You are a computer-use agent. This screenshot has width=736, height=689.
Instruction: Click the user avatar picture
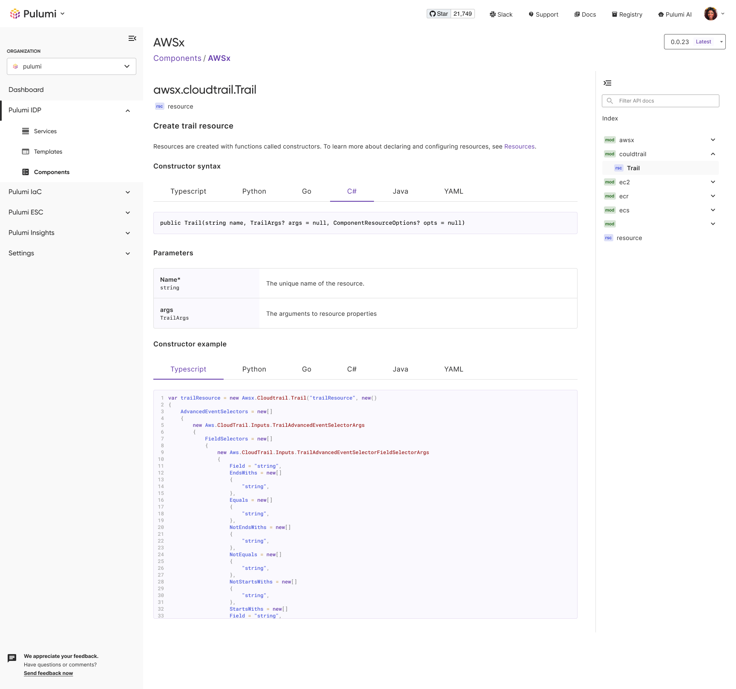pos(710,14)
